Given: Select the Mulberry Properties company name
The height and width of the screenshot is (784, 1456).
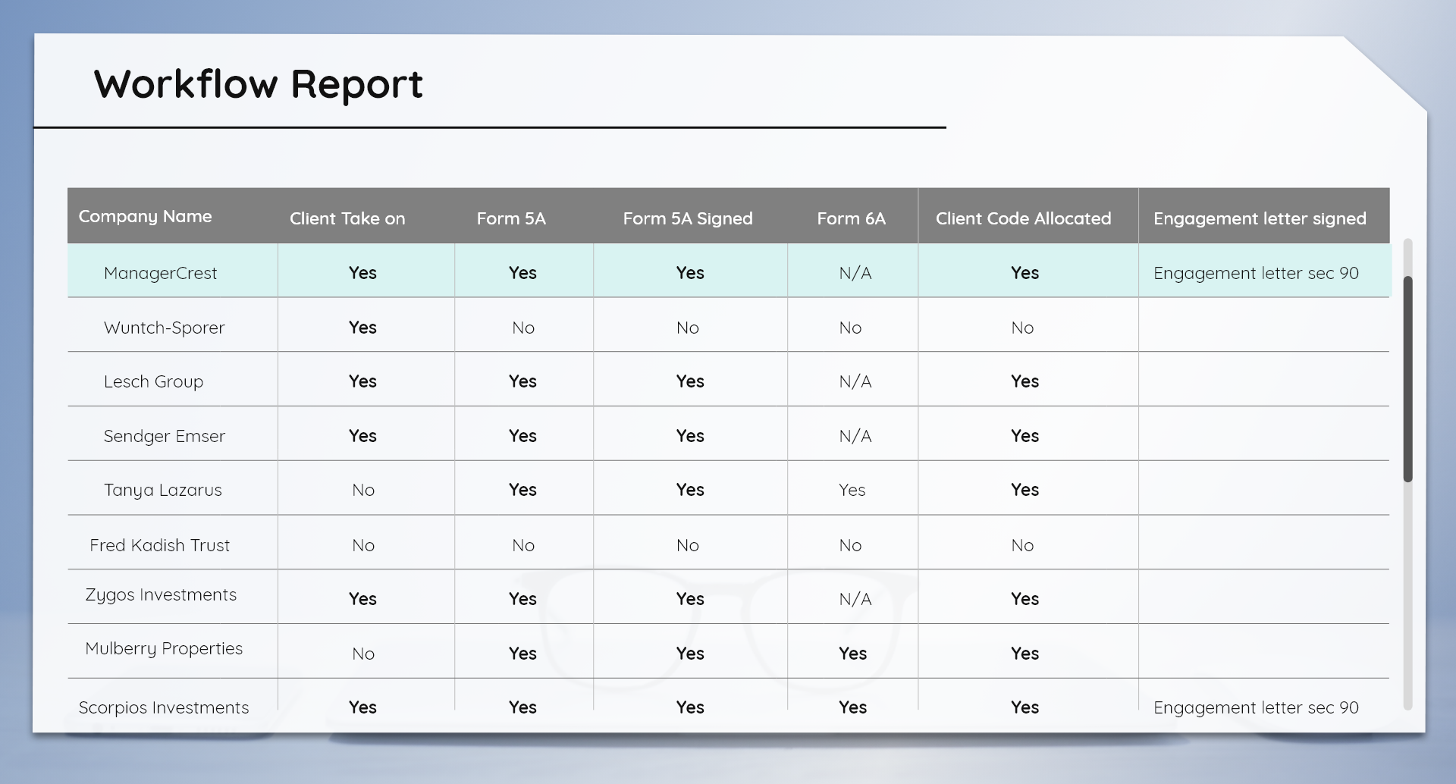Looking at the screenshot, I should point(164,649).
